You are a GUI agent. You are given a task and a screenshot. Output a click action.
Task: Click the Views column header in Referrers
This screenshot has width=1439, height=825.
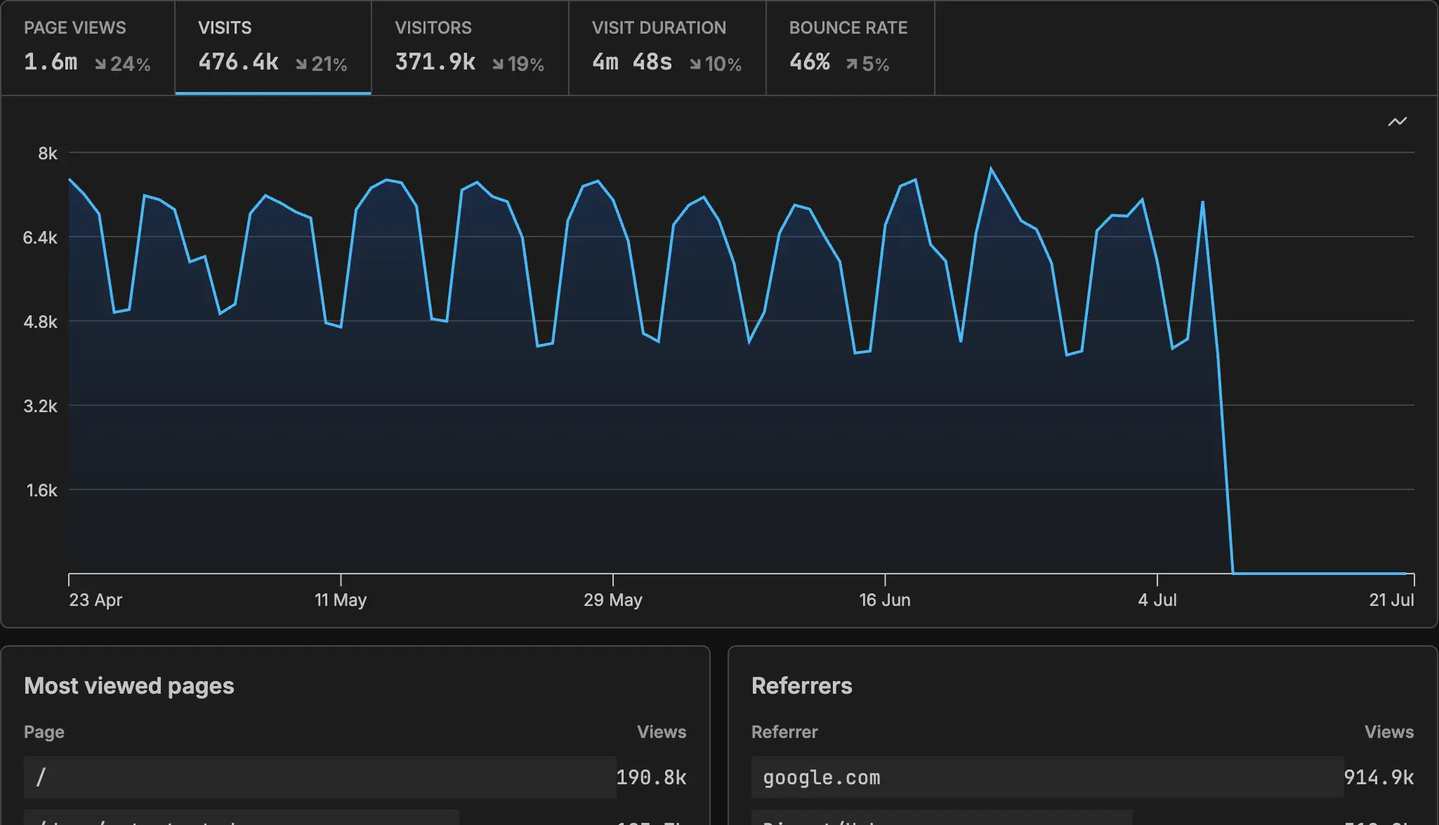coord(1388,732)
